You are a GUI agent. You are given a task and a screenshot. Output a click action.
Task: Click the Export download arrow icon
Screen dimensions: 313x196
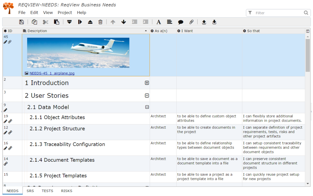click(x=215, y=22)
